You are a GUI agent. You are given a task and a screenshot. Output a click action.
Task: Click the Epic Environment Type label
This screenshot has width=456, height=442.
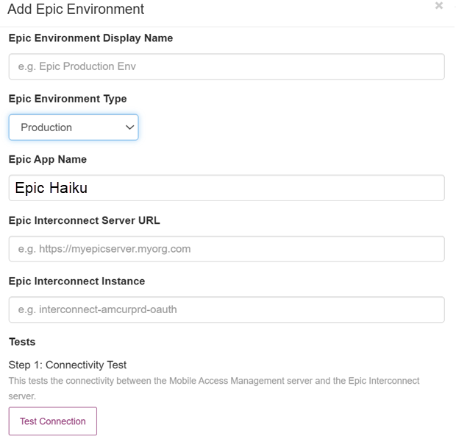pos(68,99)
